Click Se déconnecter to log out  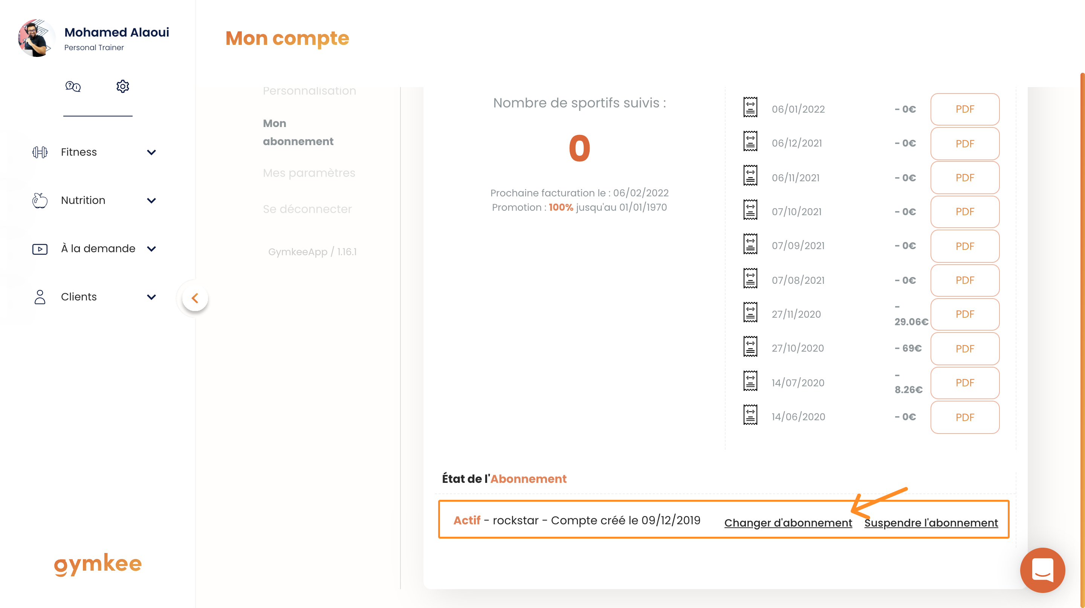307,209
